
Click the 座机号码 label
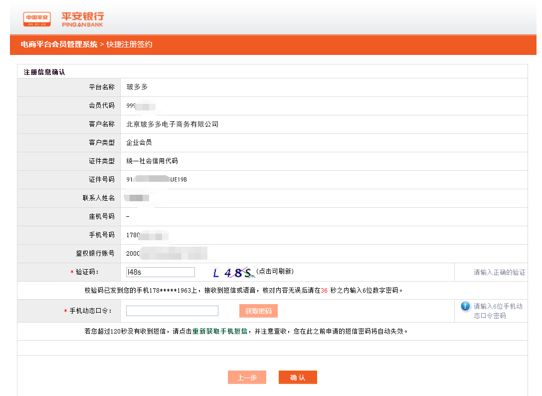pyautogui.click(x=102, y=216)
